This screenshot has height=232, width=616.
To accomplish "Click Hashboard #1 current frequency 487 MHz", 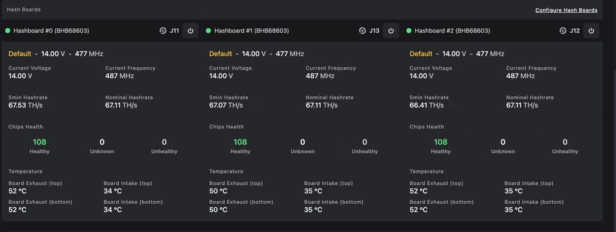I will pyautogui.click(x=320, y=76).
